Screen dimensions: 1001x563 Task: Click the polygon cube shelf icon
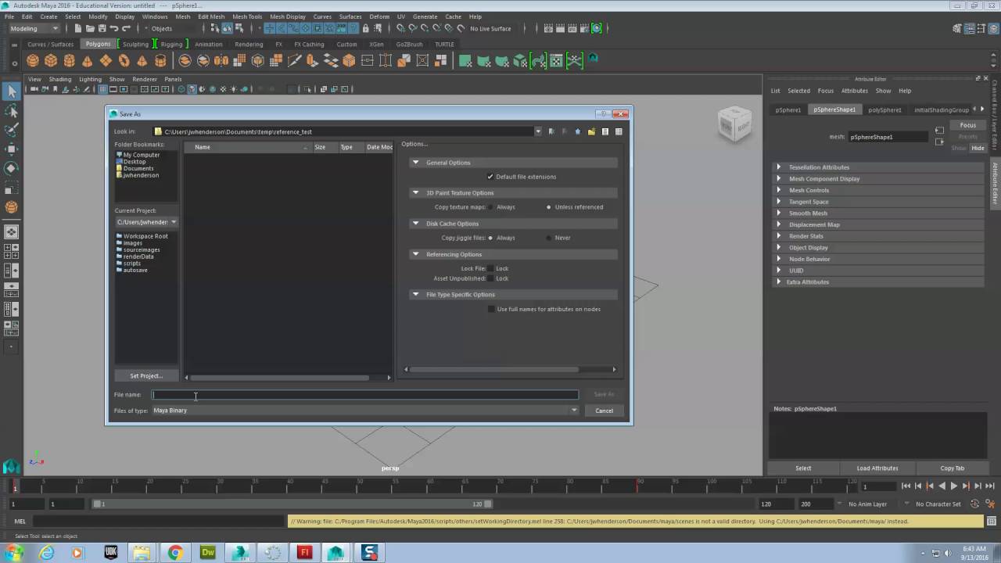(51, 60)
